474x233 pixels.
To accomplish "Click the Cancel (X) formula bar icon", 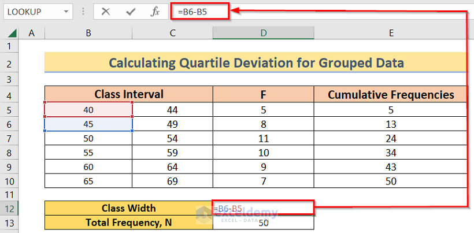I will (x=106, y=11).
